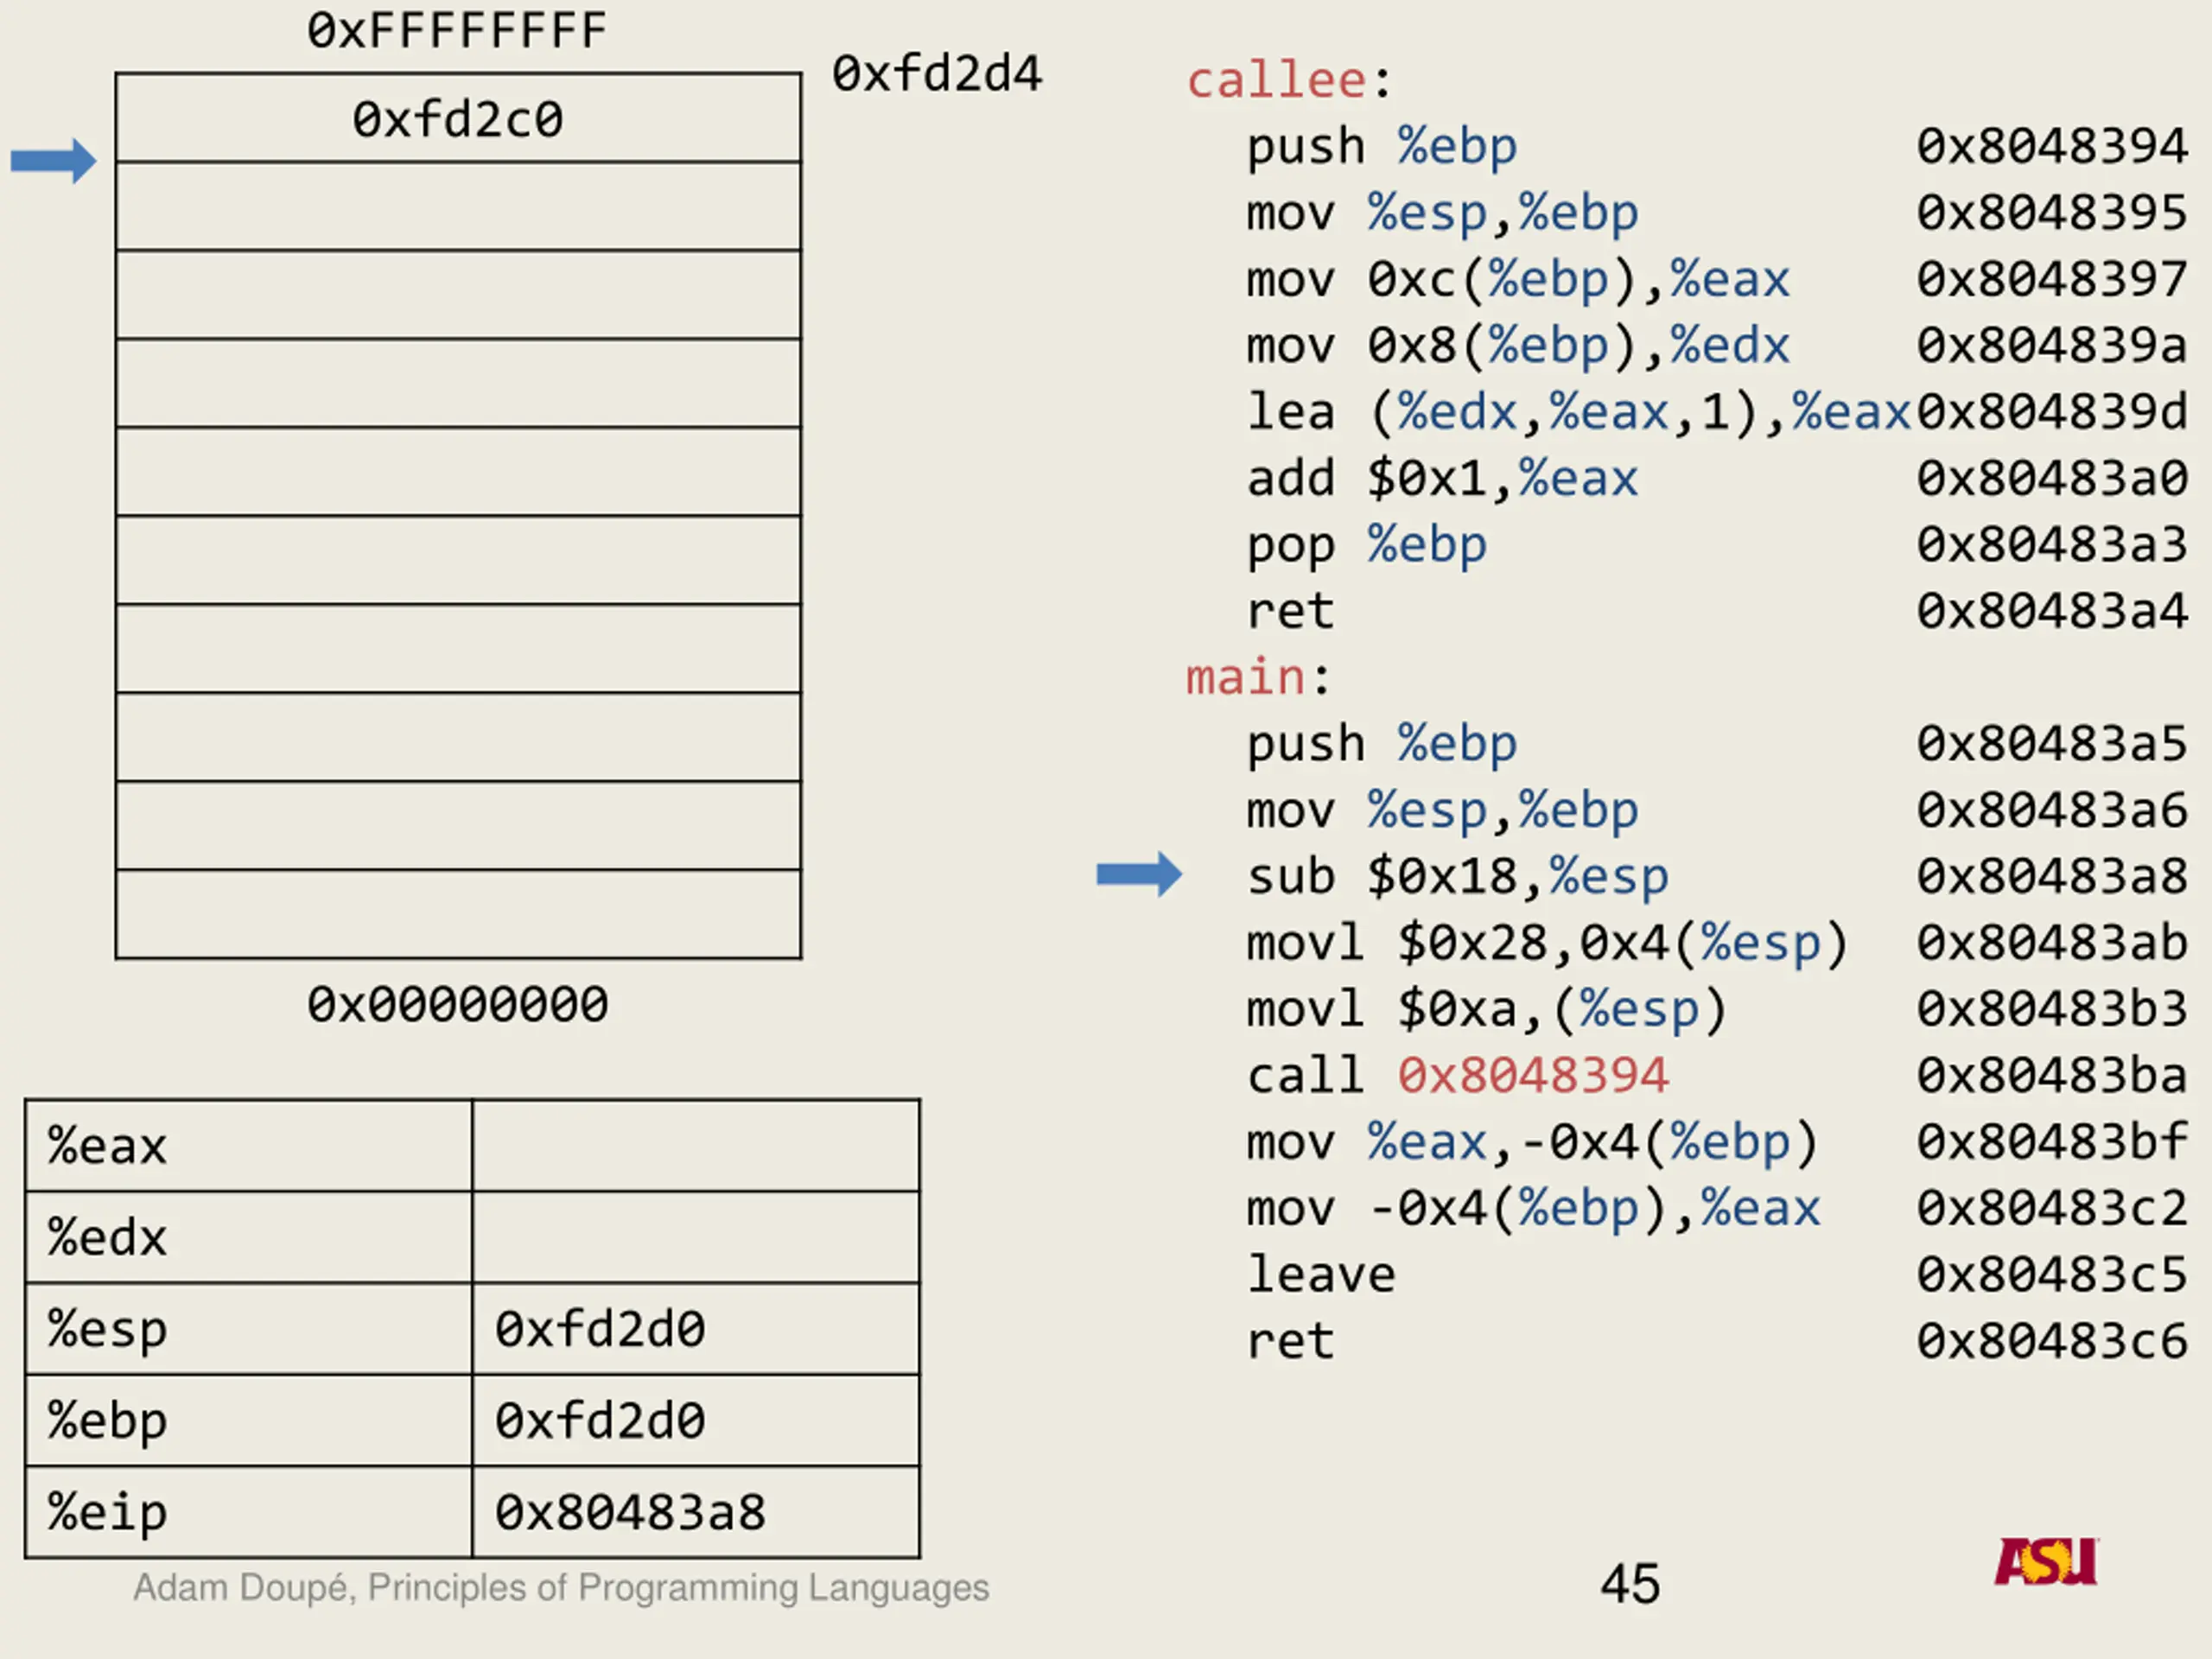Click the address 0x80483a5
The width and height of the screenshot is (2212, 1659).
click(x=2052, y=744)
